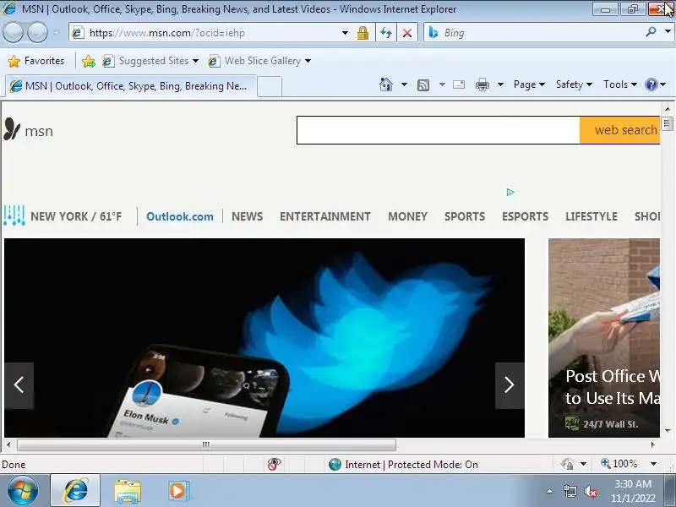Open the recent pages dropdown arrow
The width and height of the screenshot is (676, 507).
tap(57, 32)
